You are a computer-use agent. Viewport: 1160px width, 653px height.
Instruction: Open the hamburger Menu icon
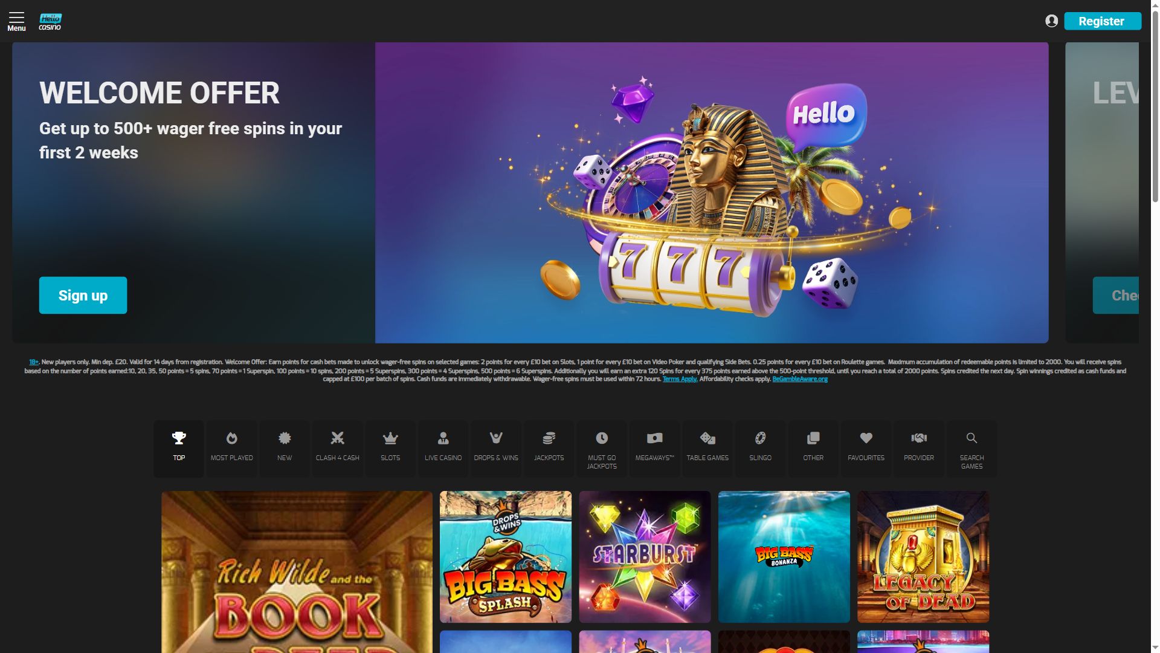16,21
